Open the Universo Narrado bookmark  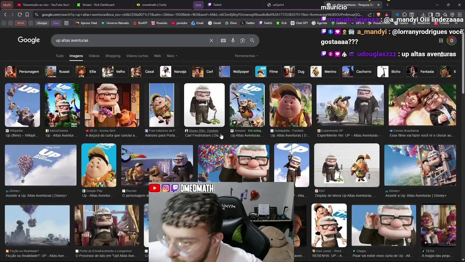click(x=115, y=23)
